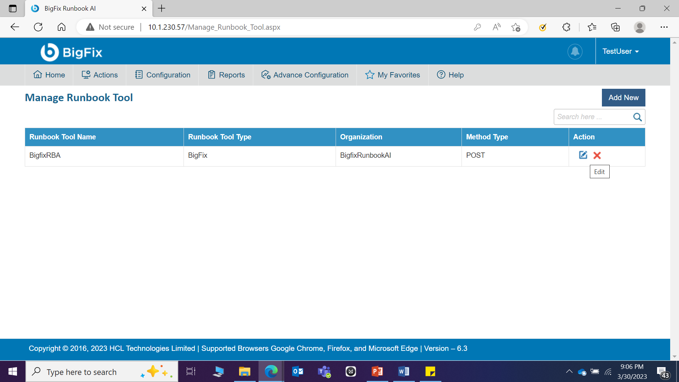Viewport: 679px width, 382px height.
Task: Open the browser profile avatar icon
Action: click(639, 27)
